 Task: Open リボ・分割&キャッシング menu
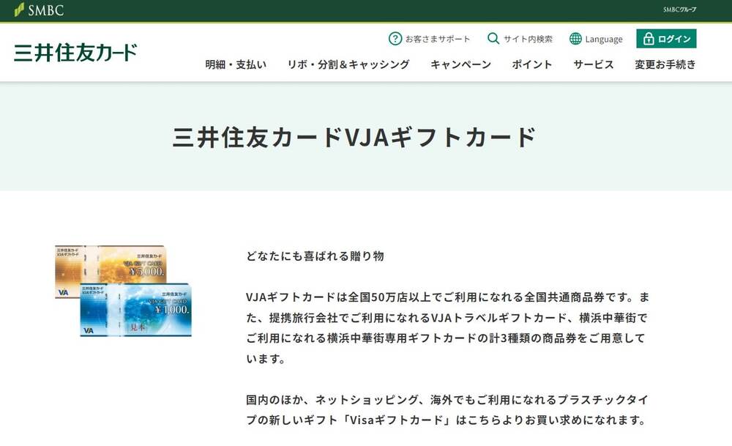click(348, 64)
